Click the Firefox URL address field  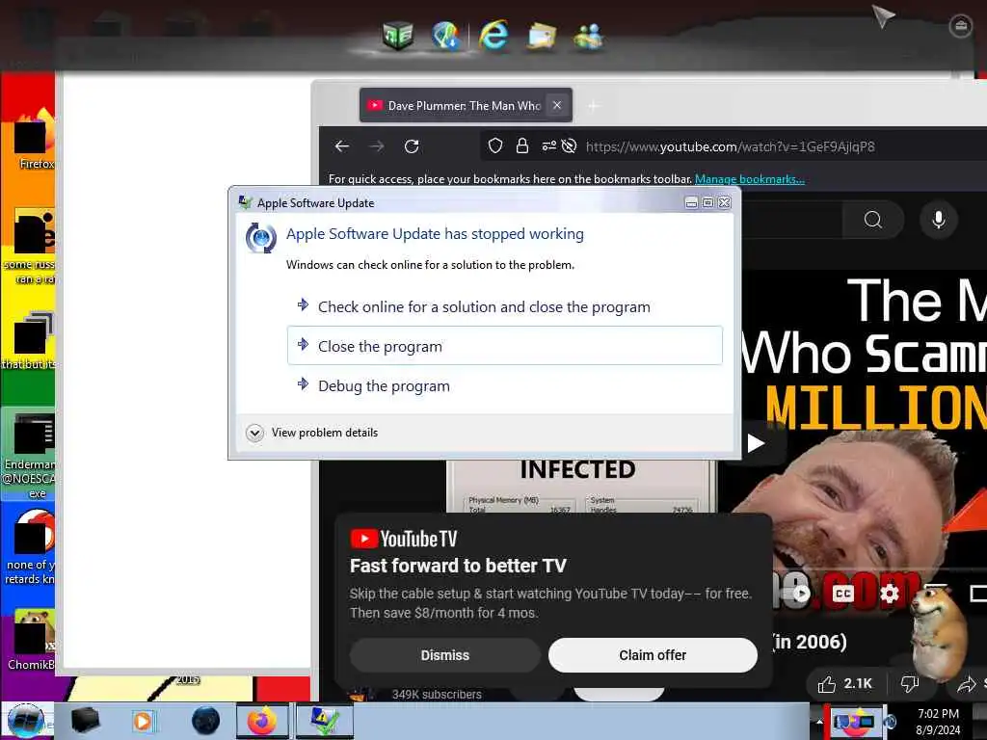coord(731,146)
